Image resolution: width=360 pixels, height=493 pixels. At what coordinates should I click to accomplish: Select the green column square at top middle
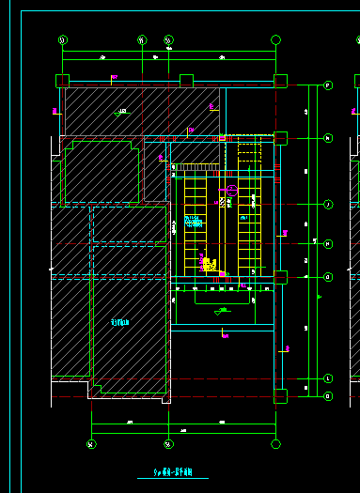coord(186,81)
